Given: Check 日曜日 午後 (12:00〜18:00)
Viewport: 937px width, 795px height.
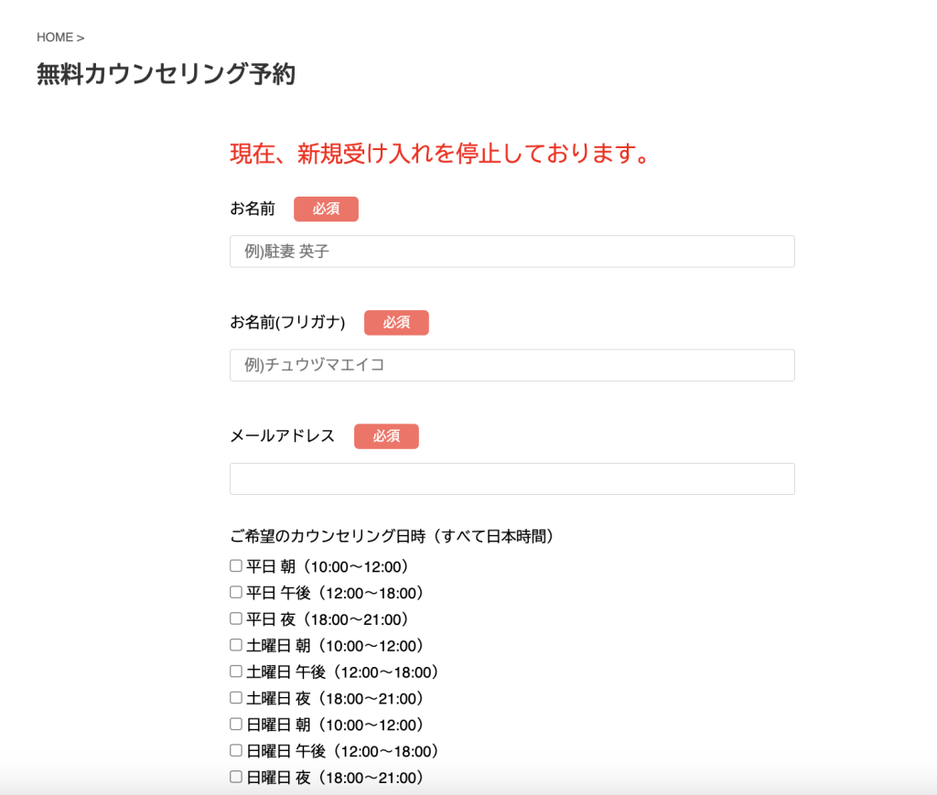Looking at the screenshot, I should [x=235, y=749].
